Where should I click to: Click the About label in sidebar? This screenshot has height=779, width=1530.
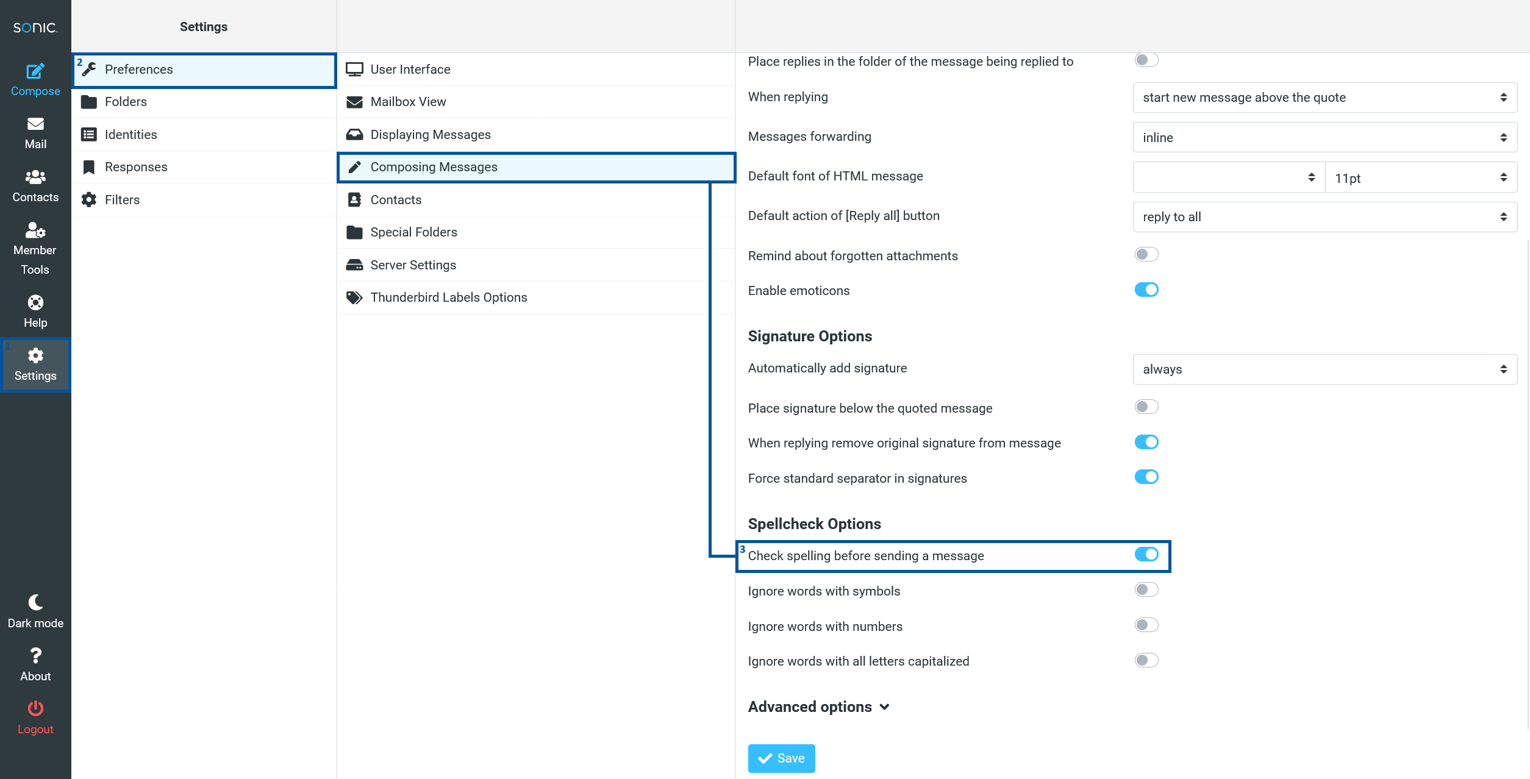pos(35,677)
